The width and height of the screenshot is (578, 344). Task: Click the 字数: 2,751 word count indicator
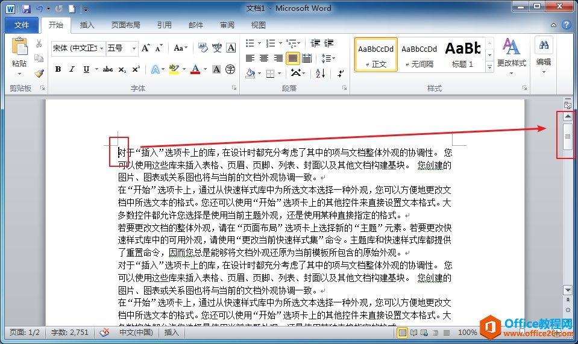(70, 332)
